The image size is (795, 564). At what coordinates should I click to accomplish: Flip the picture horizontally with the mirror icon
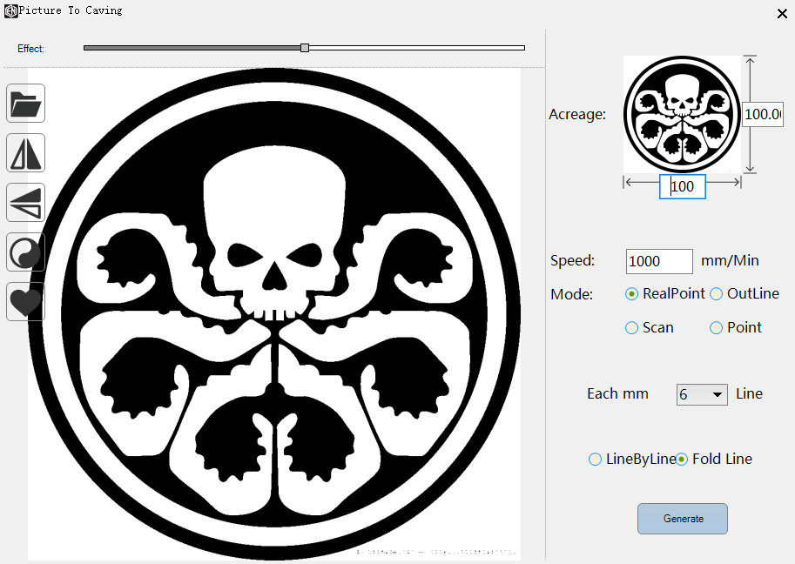[26, 153]
